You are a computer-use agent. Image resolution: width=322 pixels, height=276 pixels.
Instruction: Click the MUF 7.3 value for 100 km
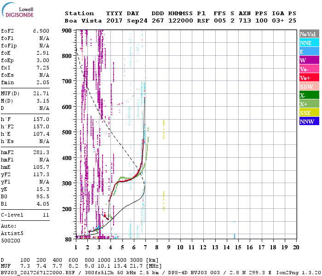[x=25, y=266]
